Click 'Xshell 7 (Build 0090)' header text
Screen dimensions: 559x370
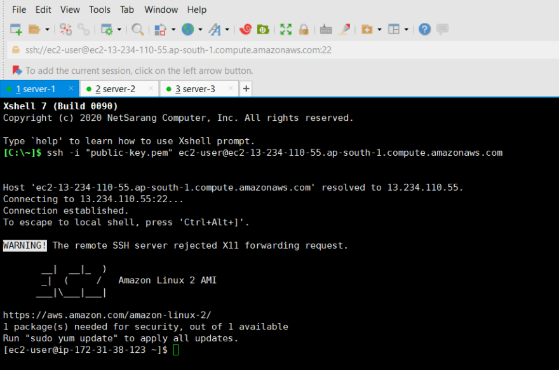[60, 106]
